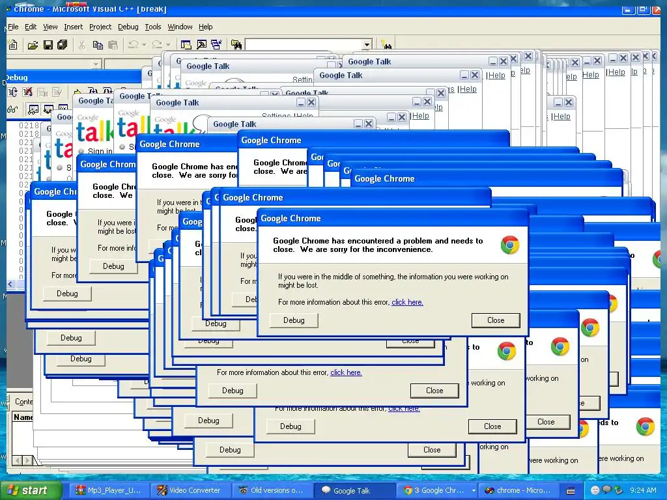Open the '3 Google Chr...' taskbar group

436,490
